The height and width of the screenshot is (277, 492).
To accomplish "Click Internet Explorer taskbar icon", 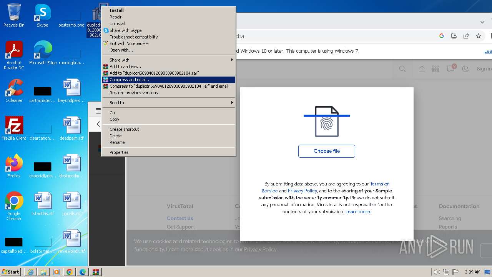I will coord(30,272).
